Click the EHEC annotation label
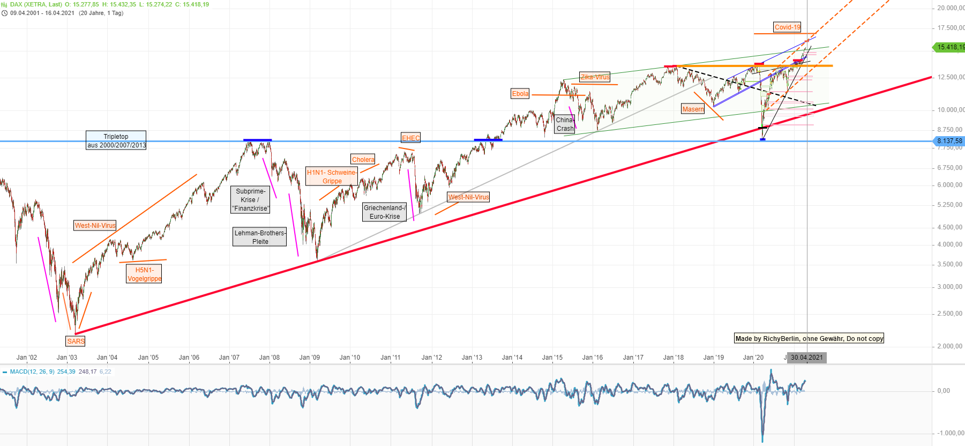 point(411,138)
